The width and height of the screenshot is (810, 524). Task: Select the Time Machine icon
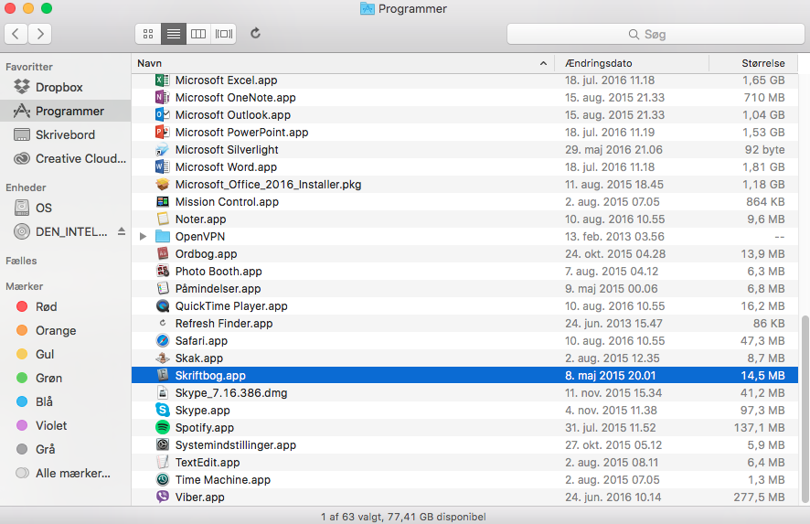(163, 480)
